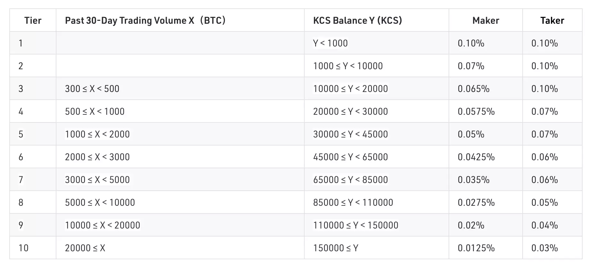Click the 2000 ≤ X < 3000 cell
The height and width of the screenshot is (266, 590).
97,157
